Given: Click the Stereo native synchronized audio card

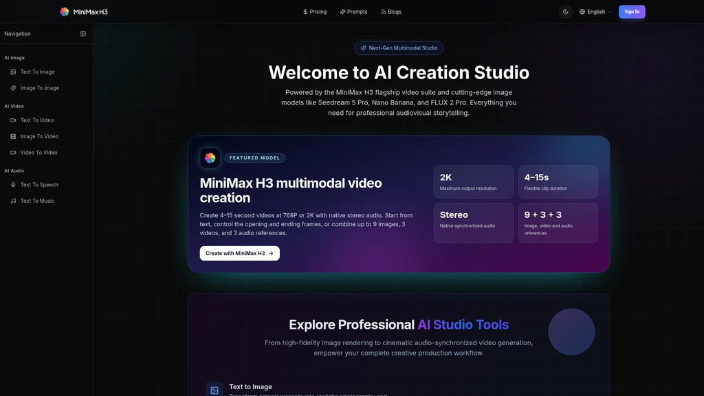Looking at the screenshot, I should [473, 223].
